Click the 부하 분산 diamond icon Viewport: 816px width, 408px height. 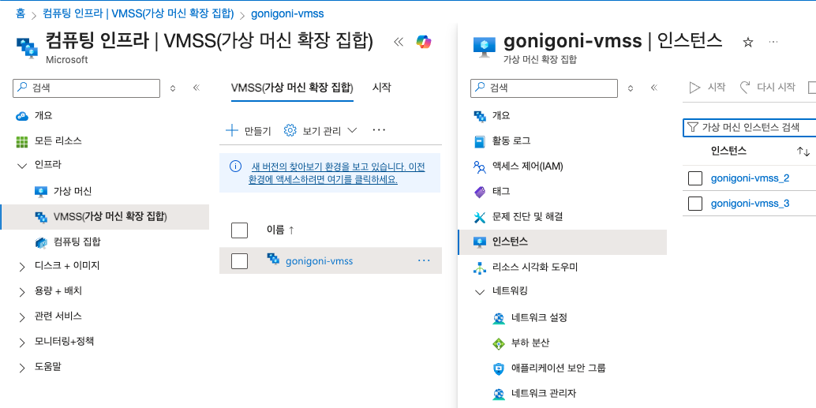(499, 343)
